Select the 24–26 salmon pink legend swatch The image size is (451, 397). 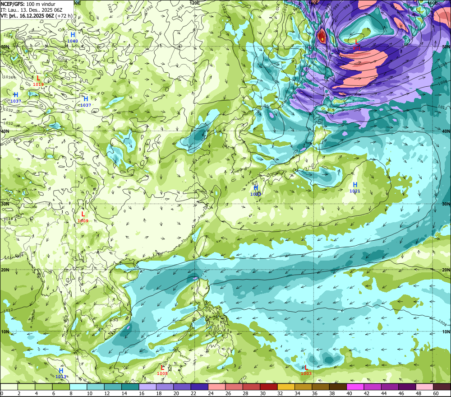point(217,387)
